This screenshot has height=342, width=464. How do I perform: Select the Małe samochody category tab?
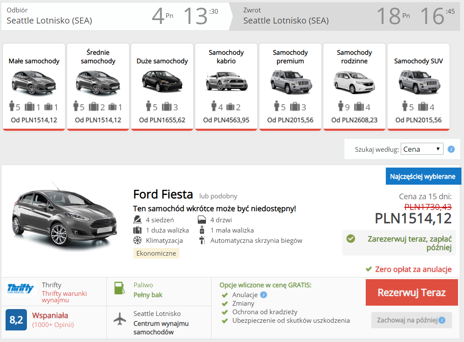click(34, 87)
